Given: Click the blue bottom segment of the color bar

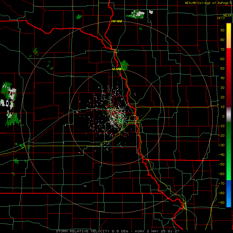Looking at the screenshot, I should [x=229, y=194].
